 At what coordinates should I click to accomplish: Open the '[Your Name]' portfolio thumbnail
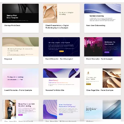point(61,78)
